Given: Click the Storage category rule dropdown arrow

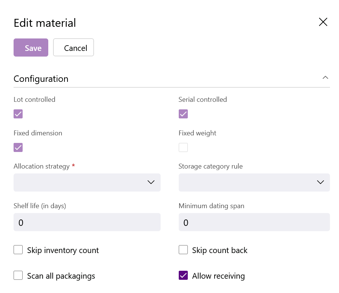Looking at the screenshot, I should click(x=321, y=182).
